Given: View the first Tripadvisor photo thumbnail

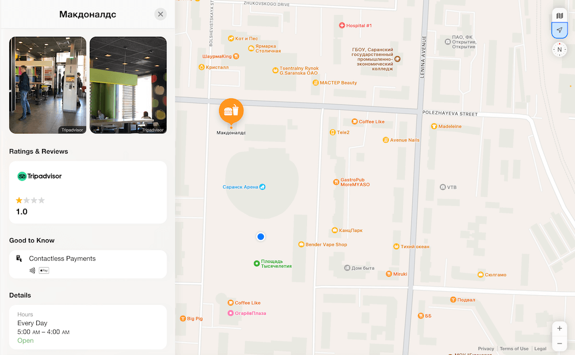Looking at the screenshot, I should (x=47, y=85).
